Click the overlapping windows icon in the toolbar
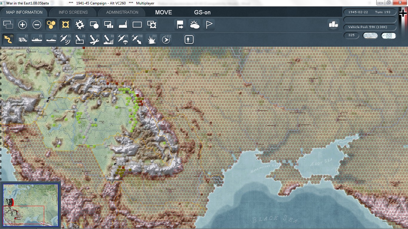 coord(8,24)
